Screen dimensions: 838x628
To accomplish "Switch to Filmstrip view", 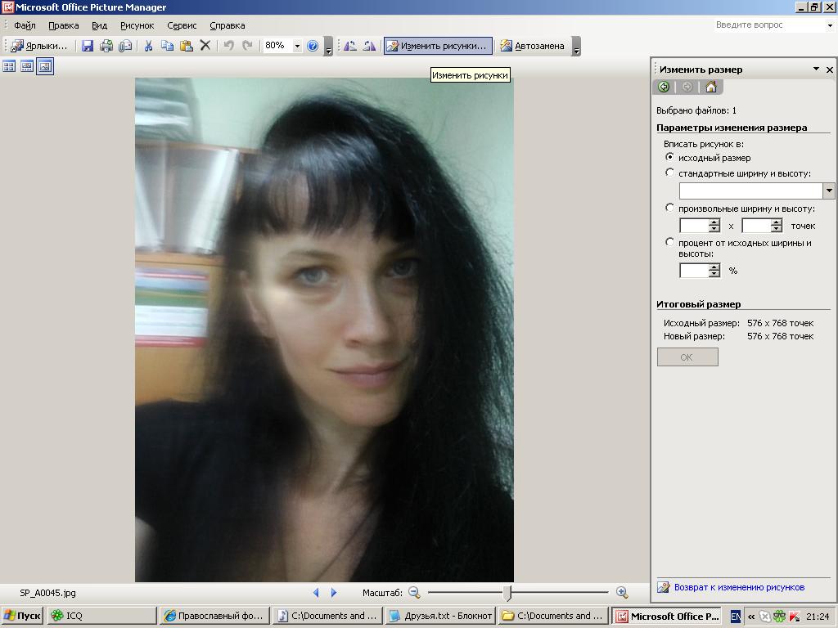I will [27, 66].
